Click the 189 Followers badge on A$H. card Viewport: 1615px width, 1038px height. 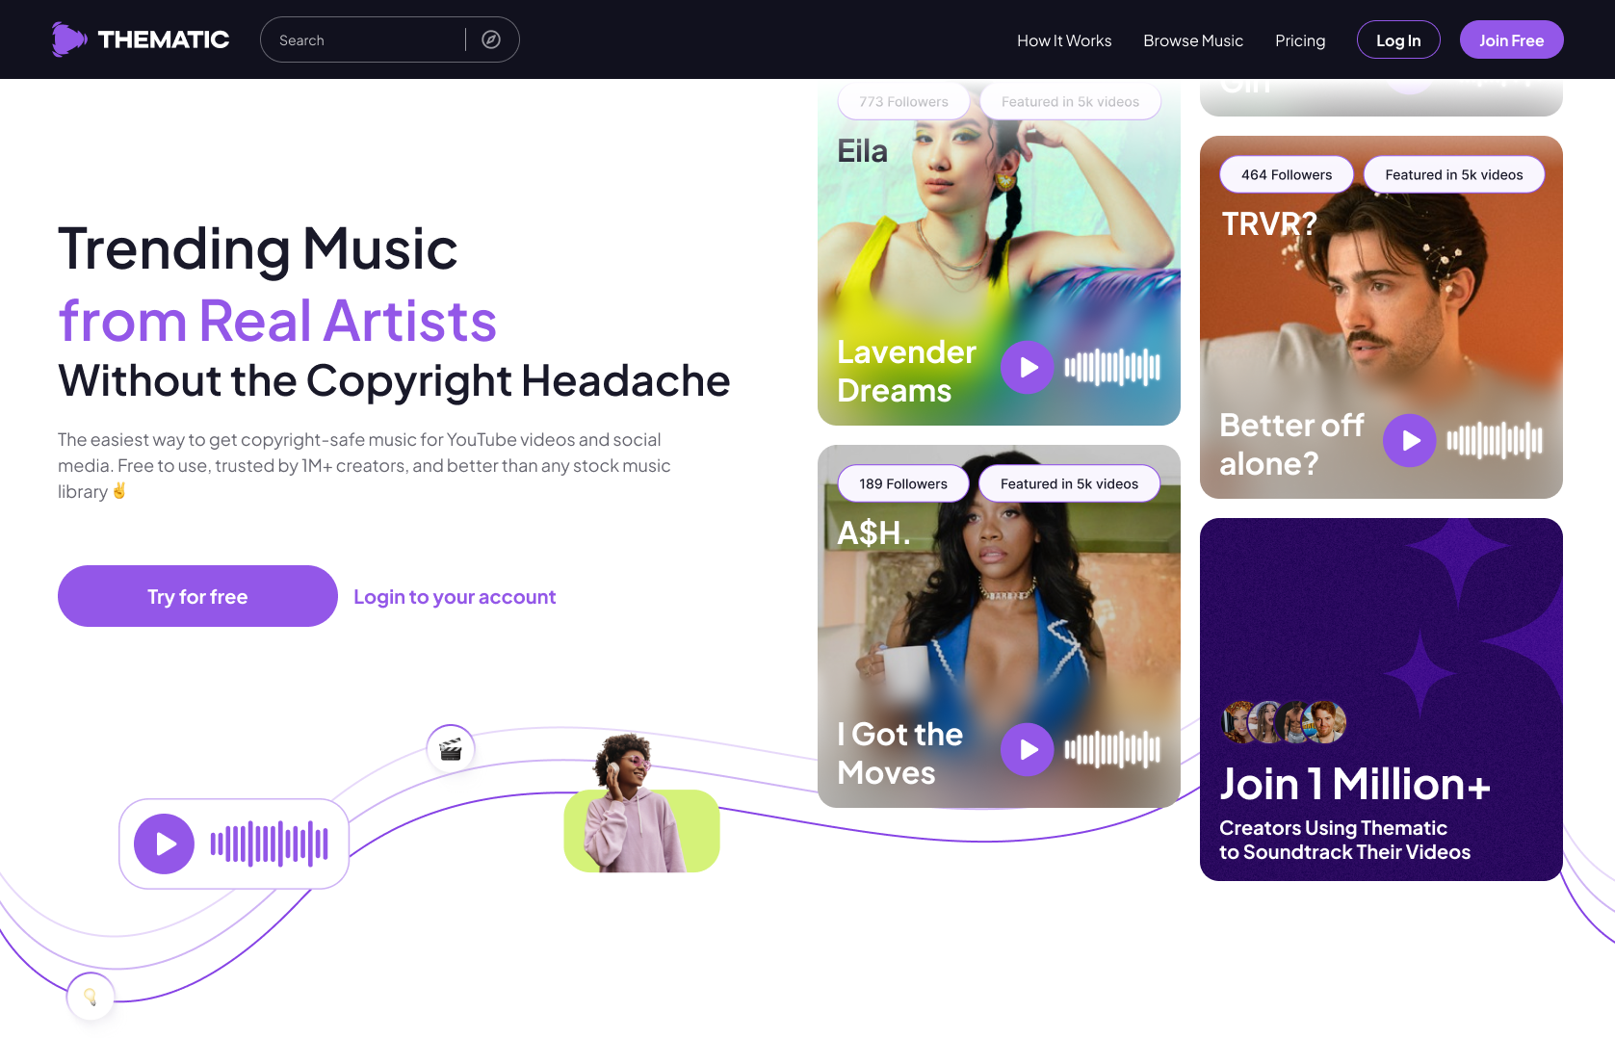(902, 483)
